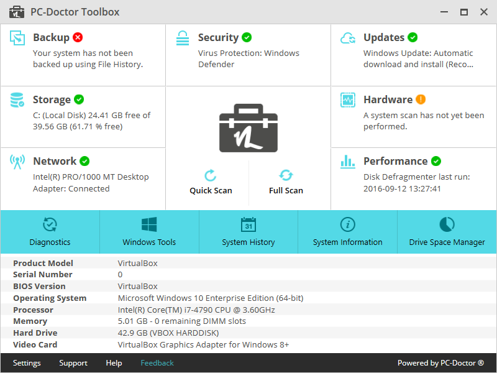Screen dimensions: 497x373
Task: Click the system scan not performed message
Action: (x=424, y=121)
